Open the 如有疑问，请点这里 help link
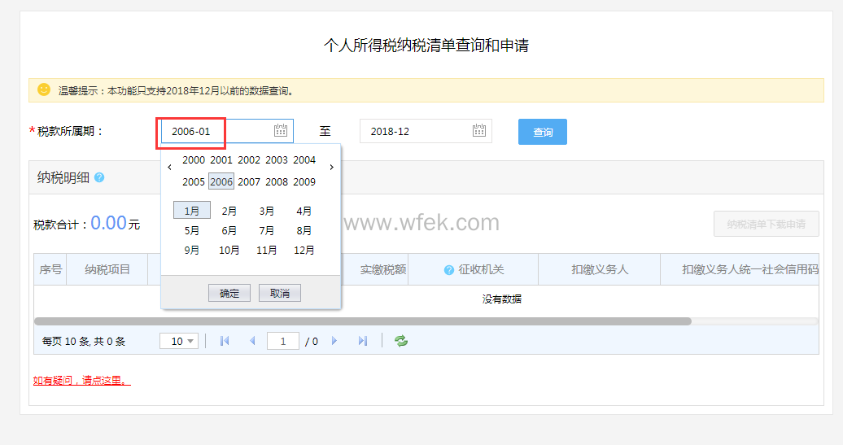 [81, 380]
